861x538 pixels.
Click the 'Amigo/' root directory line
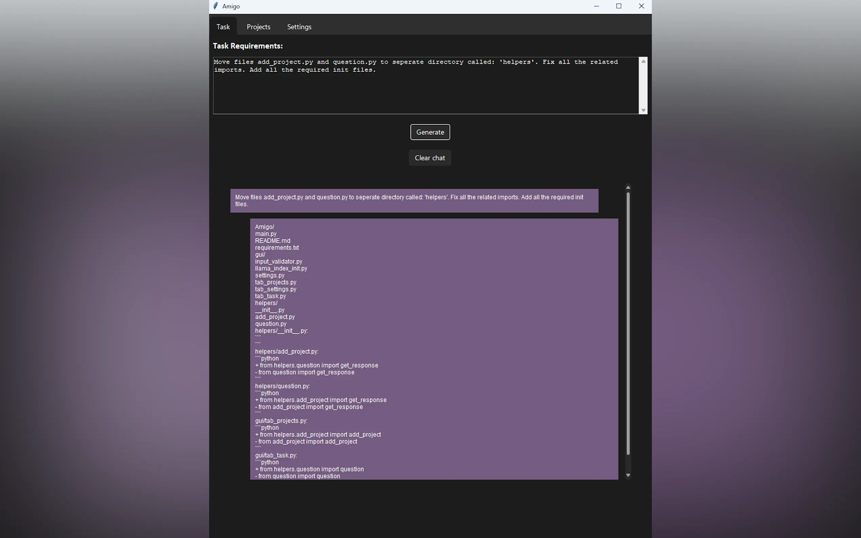tap(264, 227)
